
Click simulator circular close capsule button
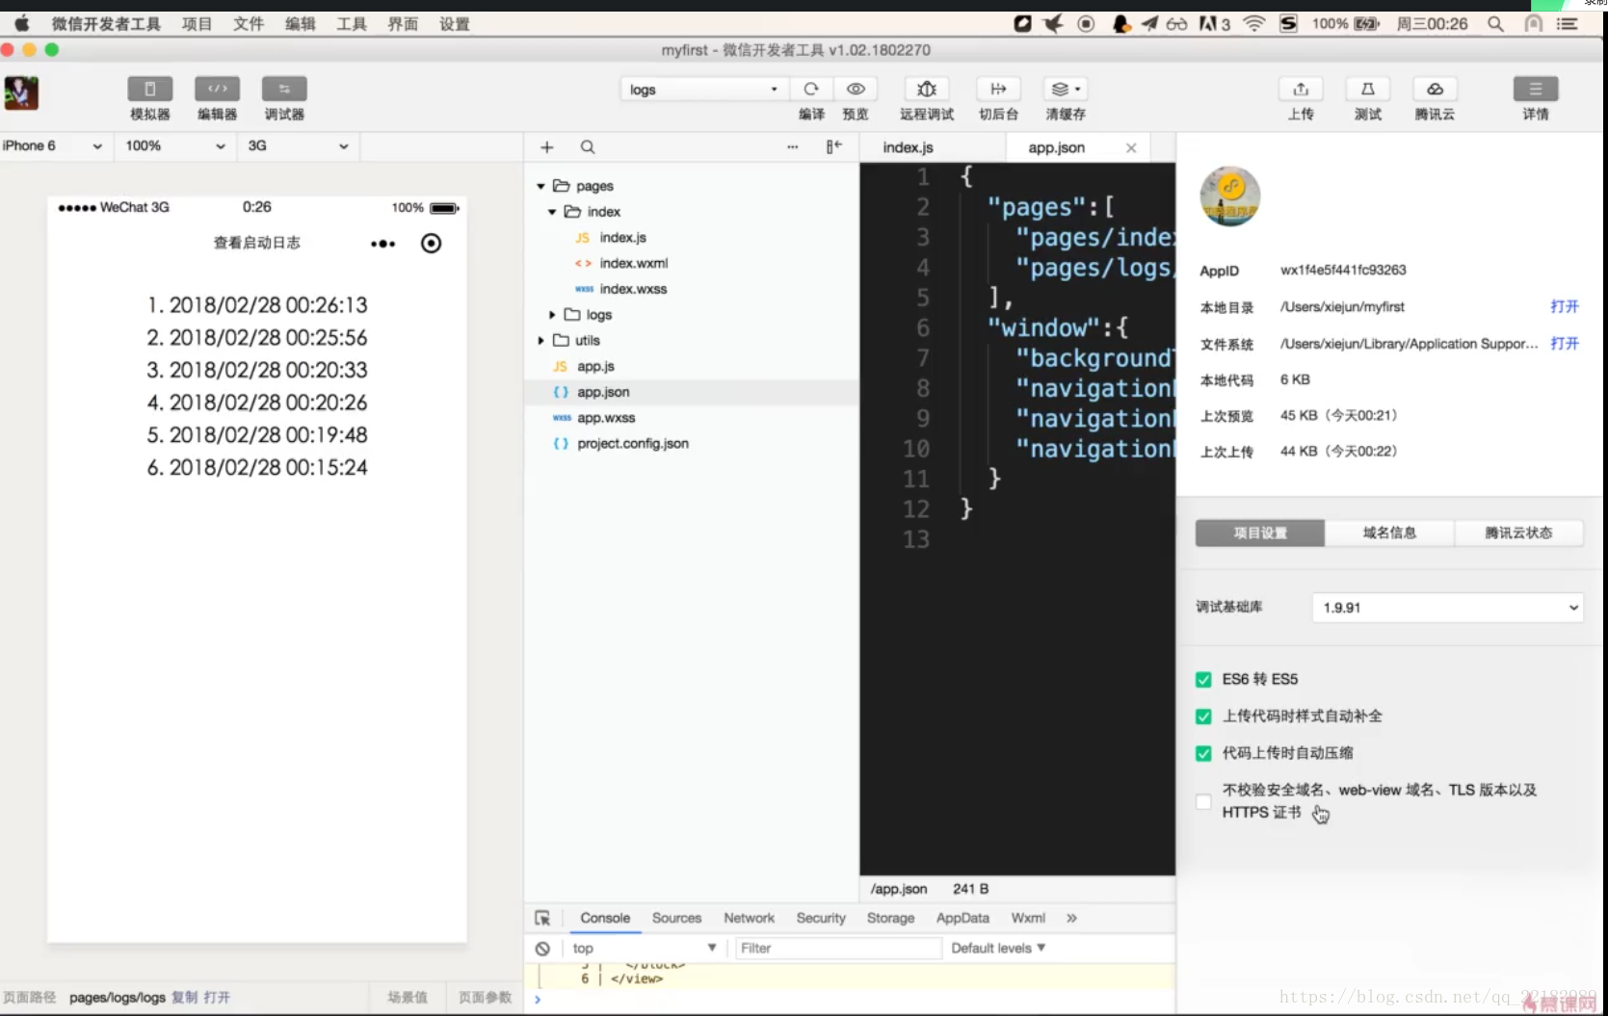point(432,244)
